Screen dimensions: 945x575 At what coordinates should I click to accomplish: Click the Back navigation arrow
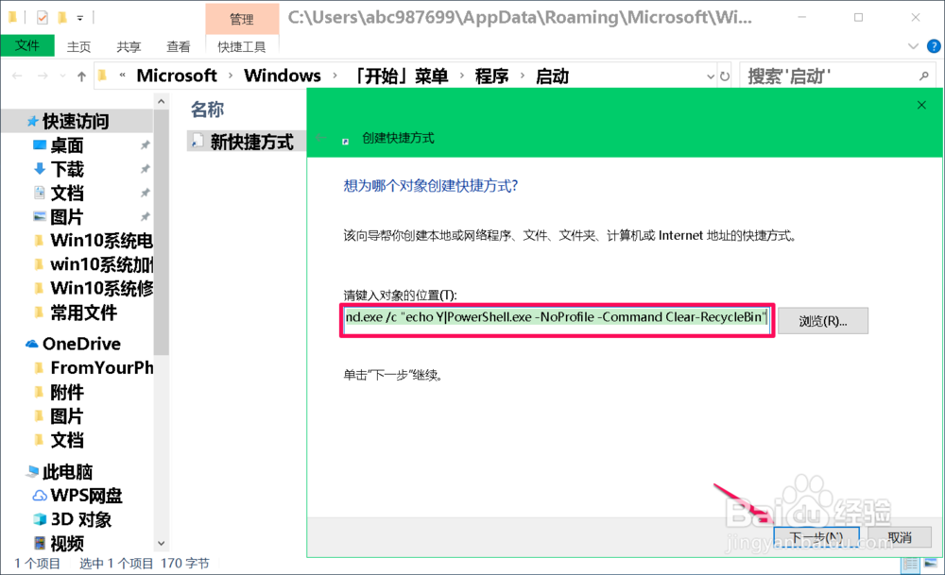tap(16, 75)
